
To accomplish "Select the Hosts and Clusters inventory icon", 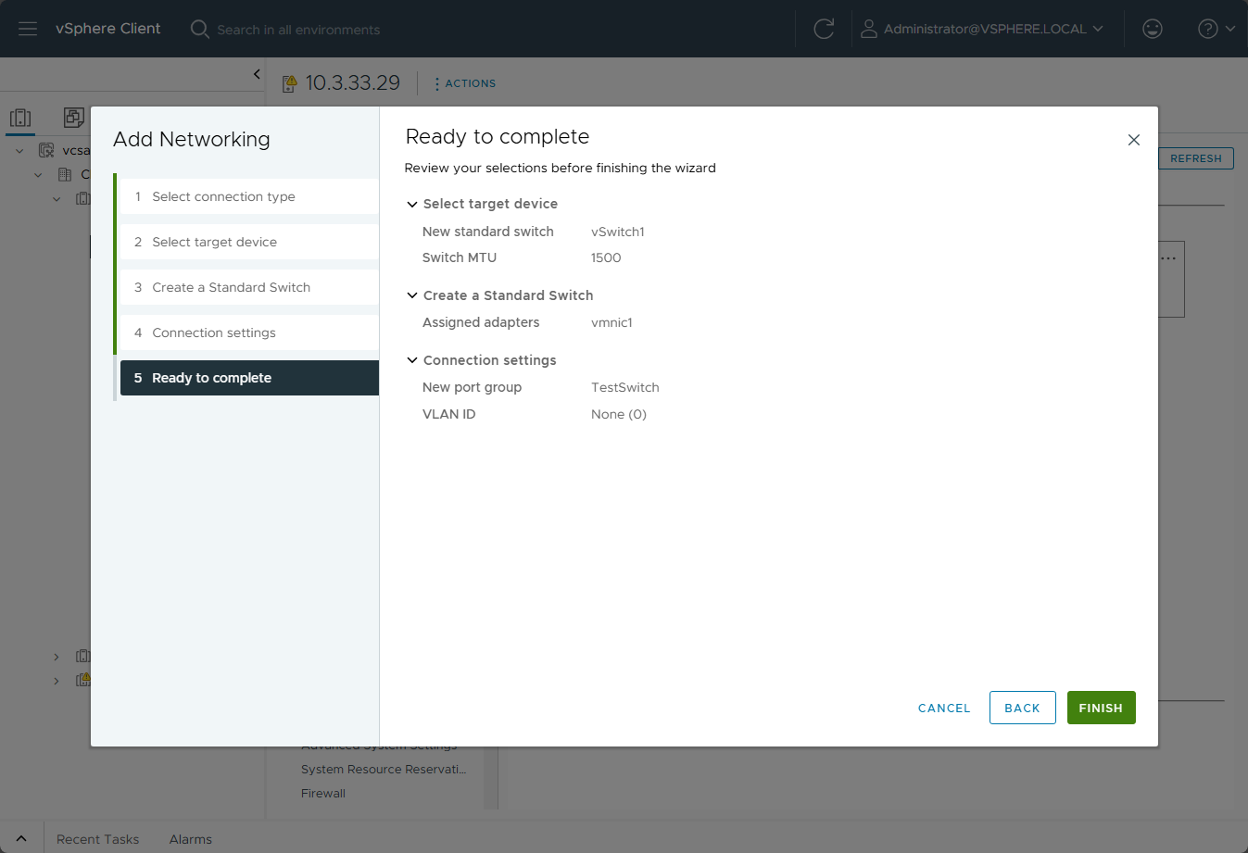I will pyautogui.click(x=20, y=118).
